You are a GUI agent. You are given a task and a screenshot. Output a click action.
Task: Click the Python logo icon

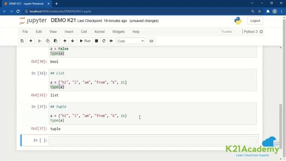(238, 21)
